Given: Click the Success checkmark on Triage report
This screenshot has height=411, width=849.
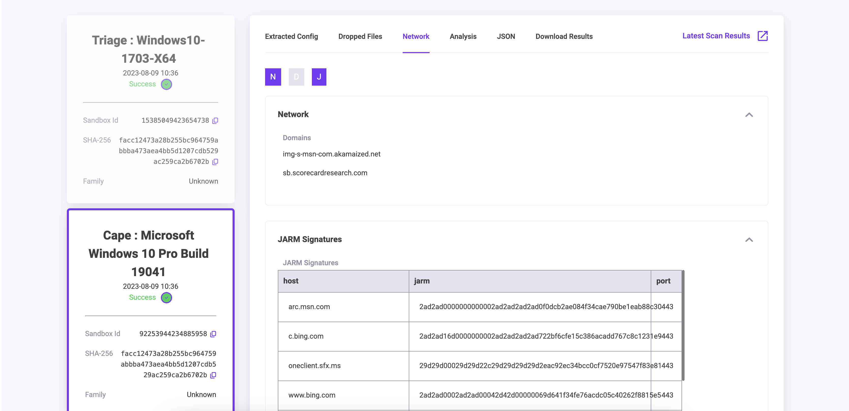Looking at the screenshot, I should click(x=166, y=84).
